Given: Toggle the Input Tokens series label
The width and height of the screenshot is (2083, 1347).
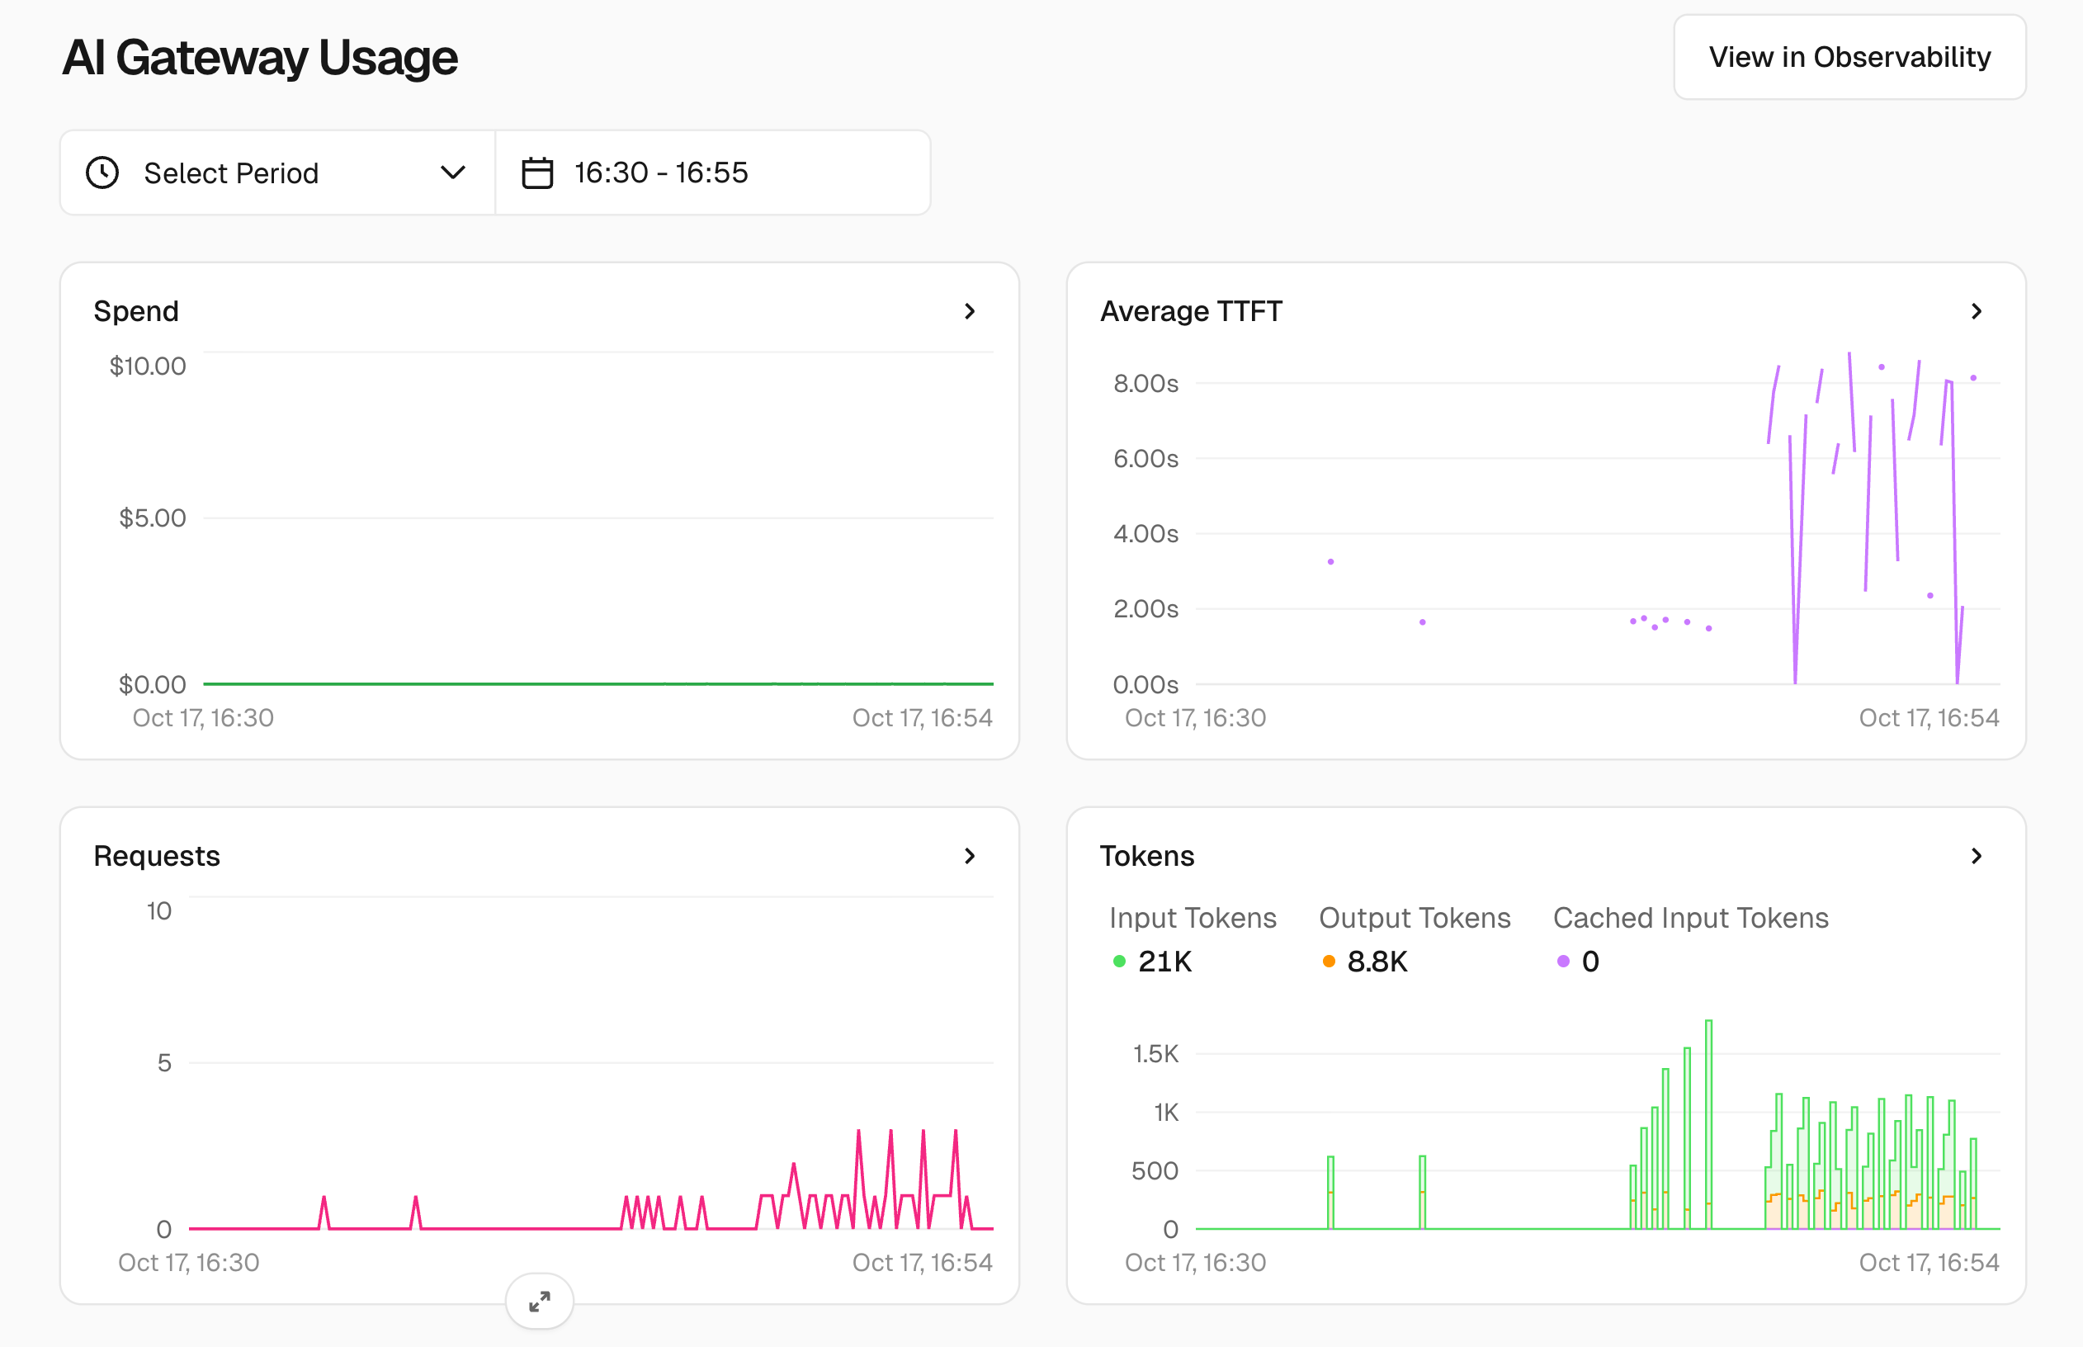Looking at the screenshot, I should coord(1192,918).
